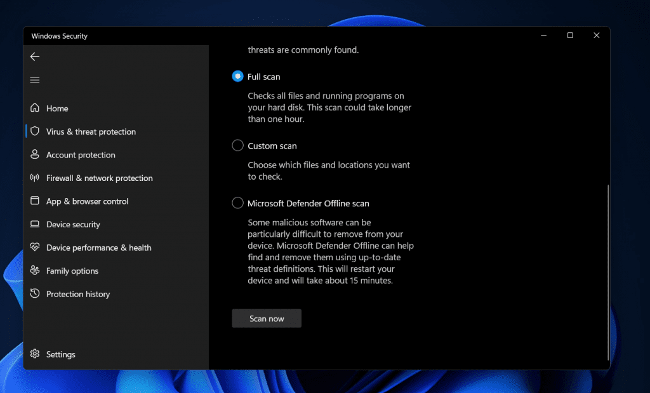This screenshot has height=393, width=650.
Task: Navigate to Protection history
Action: [78, 293]
